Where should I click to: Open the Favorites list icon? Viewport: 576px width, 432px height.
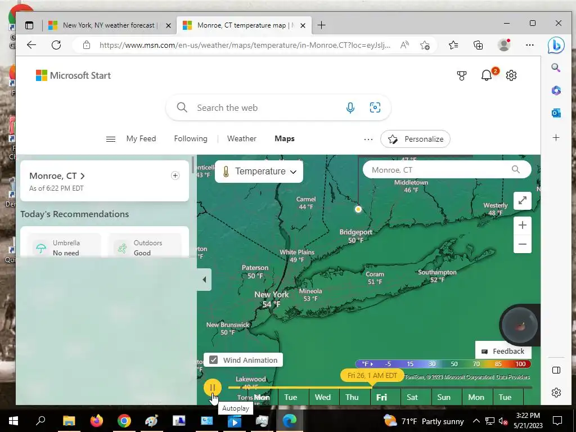[453, 45]
